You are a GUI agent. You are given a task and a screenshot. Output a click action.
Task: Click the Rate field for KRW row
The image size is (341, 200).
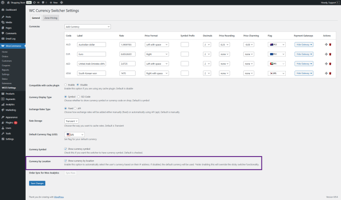pos(127,73)
